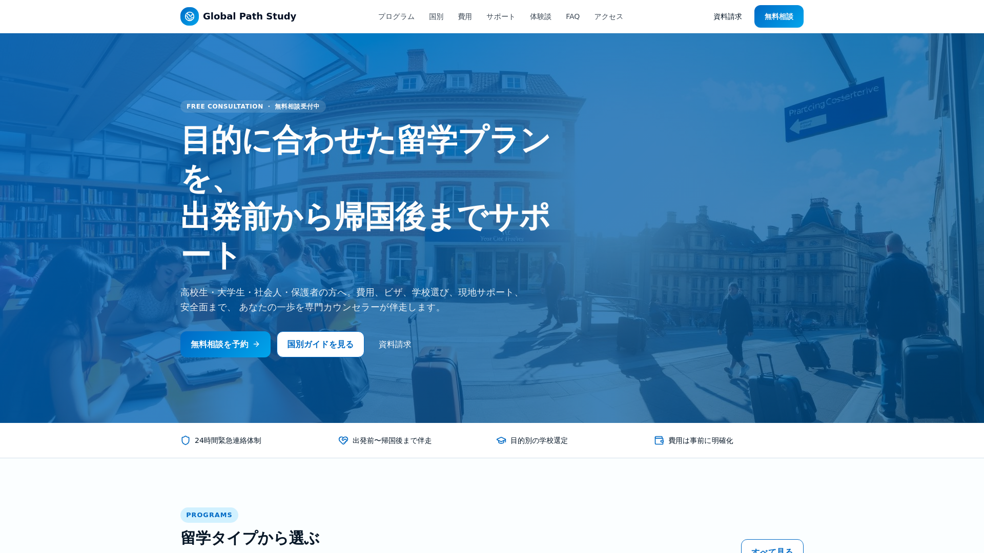Select the 費用 navigation item

point(465,16)
